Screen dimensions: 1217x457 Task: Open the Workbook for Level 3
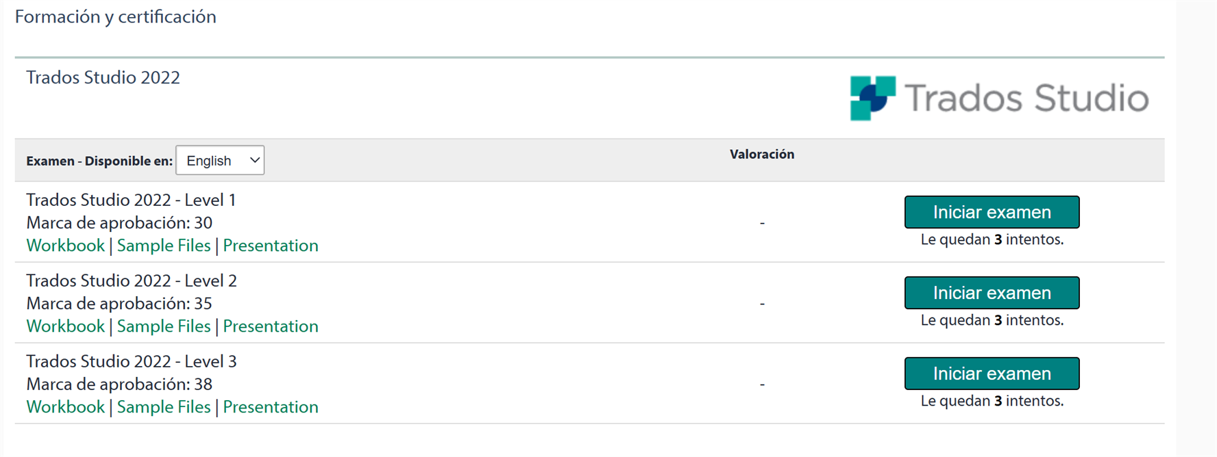pos(65,406)
